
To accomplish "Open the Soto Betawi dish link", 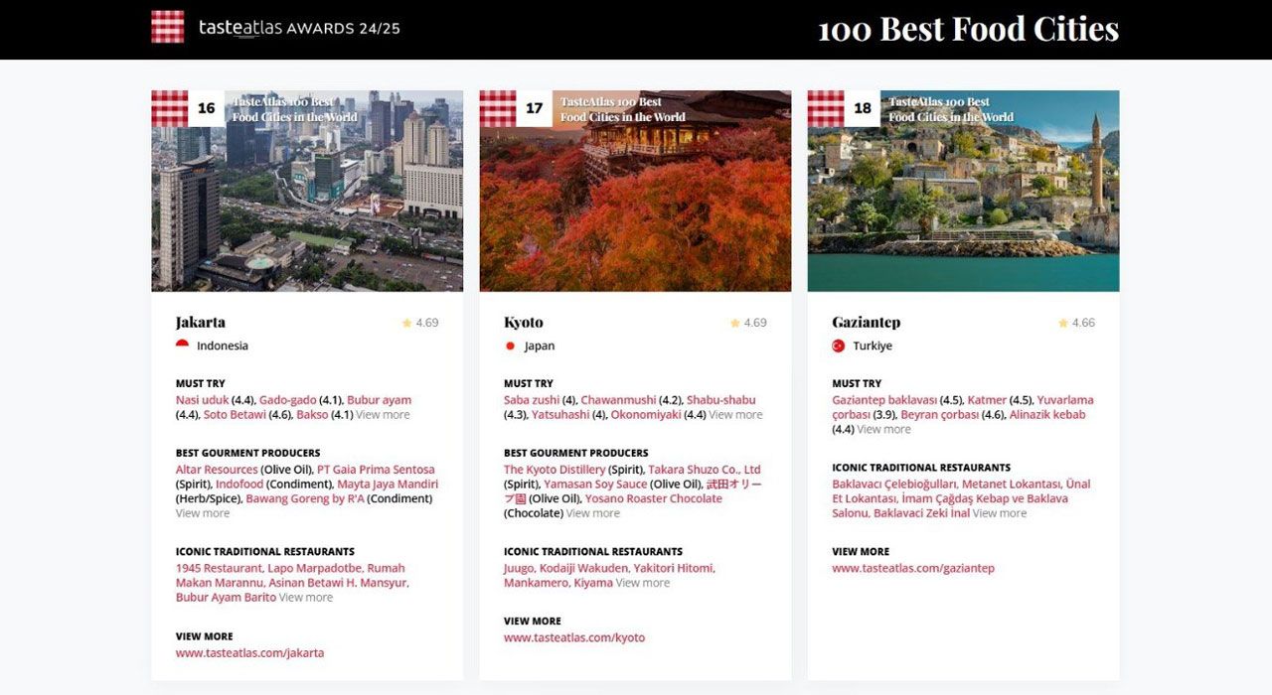I will click(235, 415).
